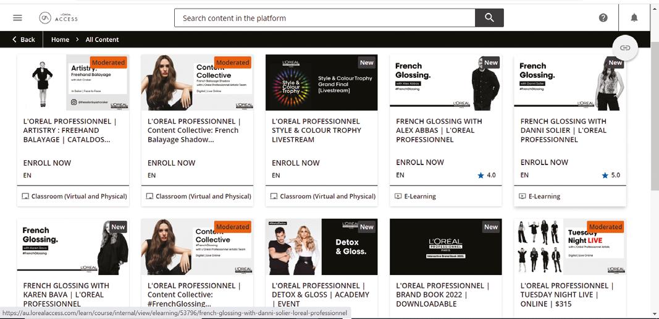Click classroom icon on Style & Colour Trophy card
The width and height of the screenshot is (659, 319).
point(274,196)
